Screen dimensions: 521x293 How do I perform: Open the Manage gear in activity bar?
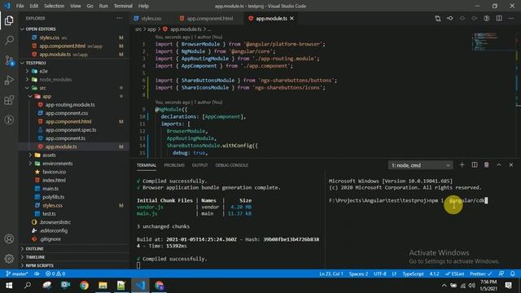click(x=9, y=258)
